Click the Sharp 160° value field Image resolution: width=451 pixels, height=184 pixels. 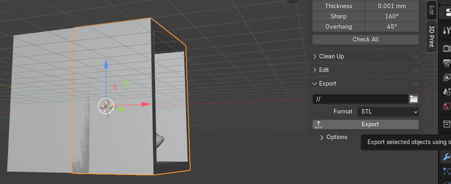click(x=392, y=16)
